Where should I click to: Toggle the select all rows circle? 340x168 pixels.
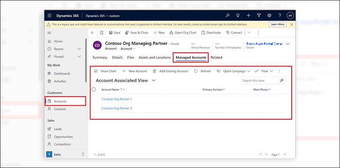point(94,89)
